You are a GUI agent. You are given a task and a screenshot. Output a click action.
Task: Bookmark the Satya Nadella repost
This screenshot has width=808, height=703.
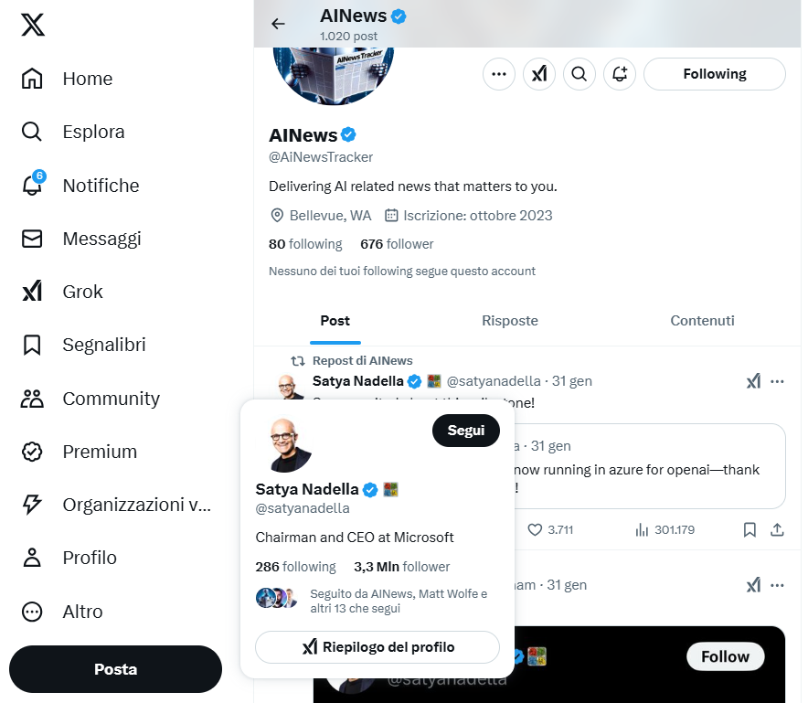point(750,530)
